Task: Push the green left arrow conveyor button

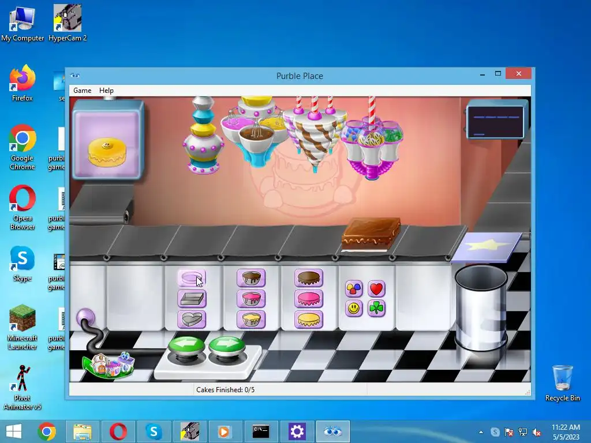Action: click(x=186, y=346)
